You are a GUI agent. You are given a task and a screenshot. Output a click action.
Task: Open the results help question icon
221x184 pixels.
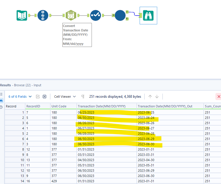coord(1,107)
